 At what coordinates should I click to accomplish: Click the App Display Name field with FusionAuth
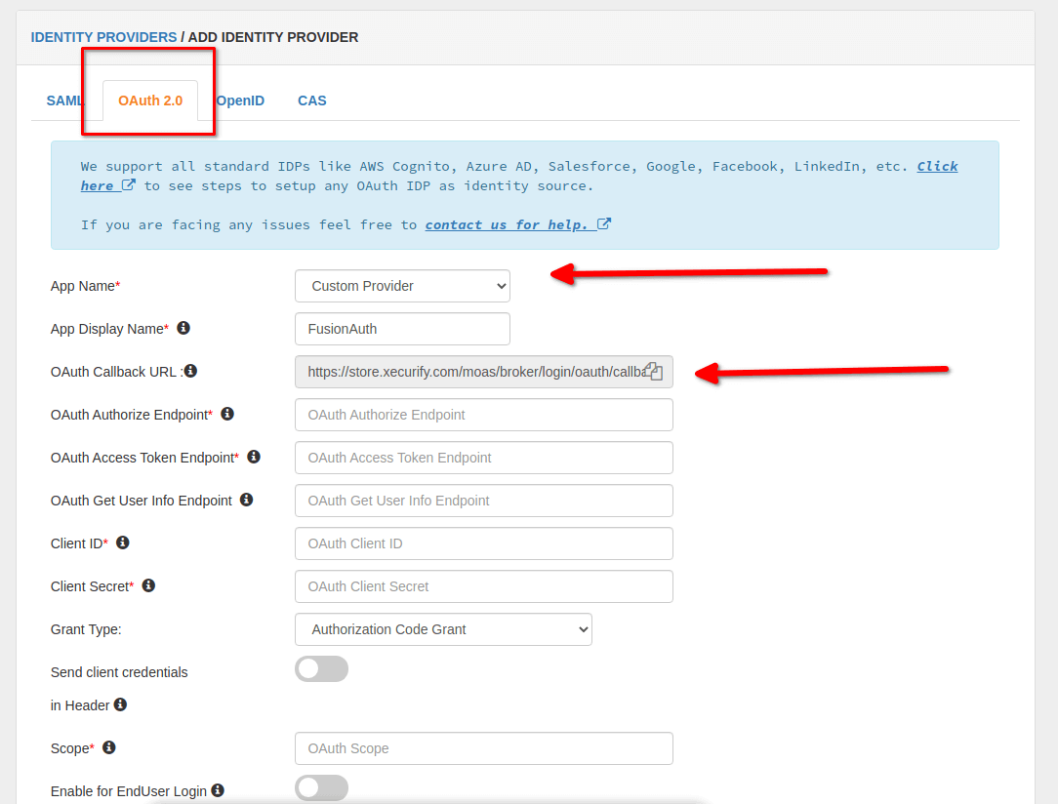pos(402,329)
